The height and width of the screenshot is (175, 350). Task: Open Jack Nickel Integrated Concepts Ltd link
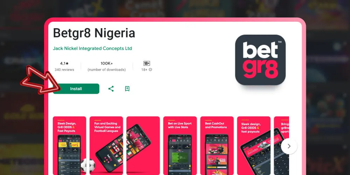[x=92, y=48]
